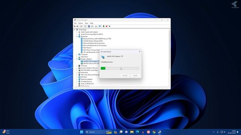The height and width of the screenshot is (135, 241).
Task: Open the weather widget on the taskbar
Action: (6, 132)
